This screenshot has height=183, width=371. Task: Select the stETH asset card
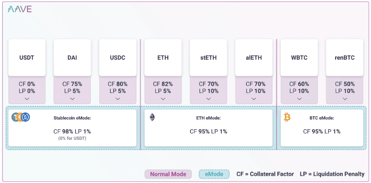tap(208, 57)
